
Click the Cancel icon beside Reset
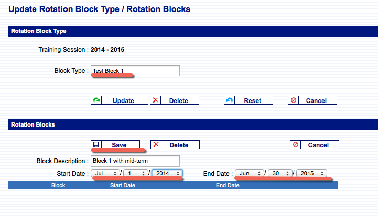pos(294,100)
